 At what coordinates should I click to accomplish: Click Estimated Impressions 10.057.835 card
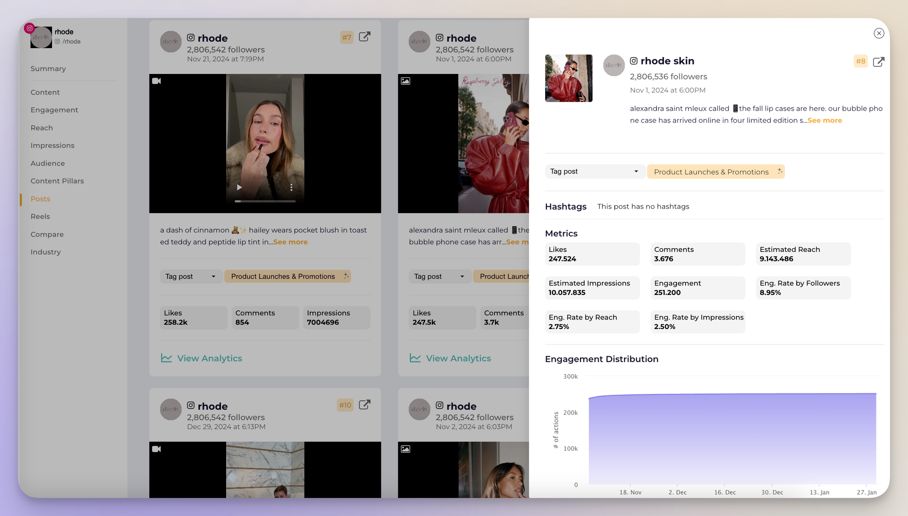pos(592,288)
